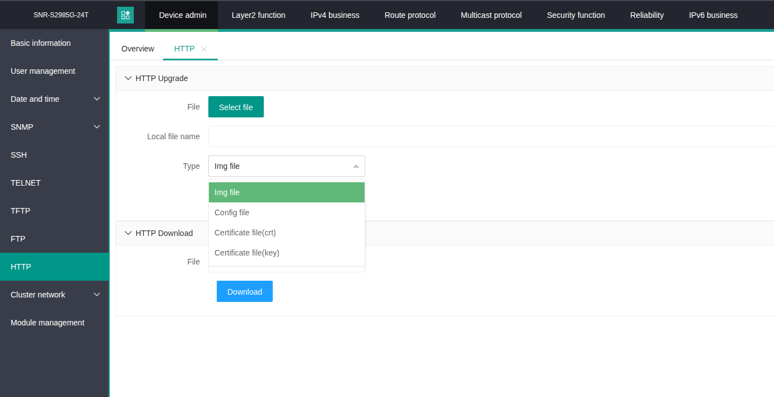Select the HTTP tab
Screen dimensions: 774x397
184,49
